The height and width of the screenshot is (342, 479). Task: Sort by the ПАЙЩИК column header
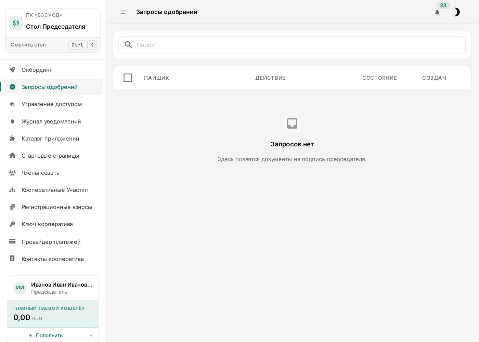[x=157, y=78]
